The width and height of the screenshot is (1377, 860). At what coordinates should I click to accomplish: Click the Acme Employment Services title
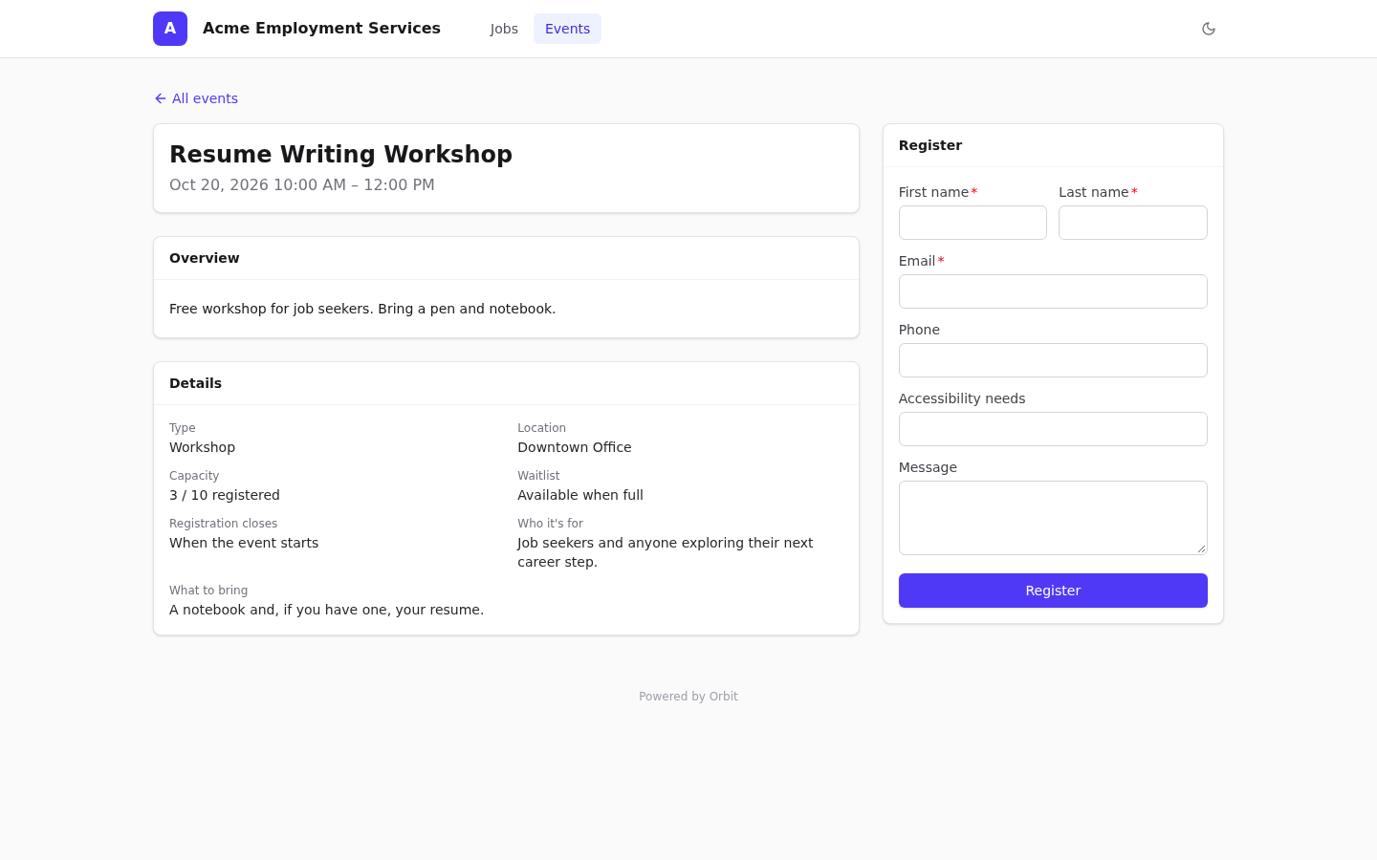pos(321,29)
